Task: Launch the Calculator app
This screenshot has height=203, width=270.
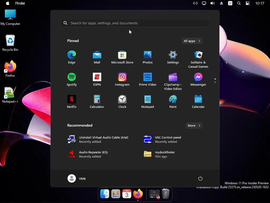Action: pos(97,102)
